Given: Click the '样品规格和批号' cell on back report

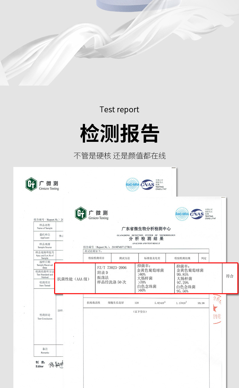Looking at the screenshot, I should pyautogui.click(x=45, y=255).
